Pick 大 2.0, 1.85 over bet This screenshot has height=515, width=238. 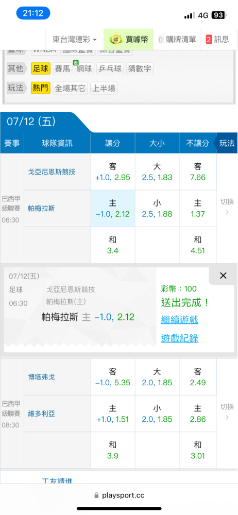[157, 377]
